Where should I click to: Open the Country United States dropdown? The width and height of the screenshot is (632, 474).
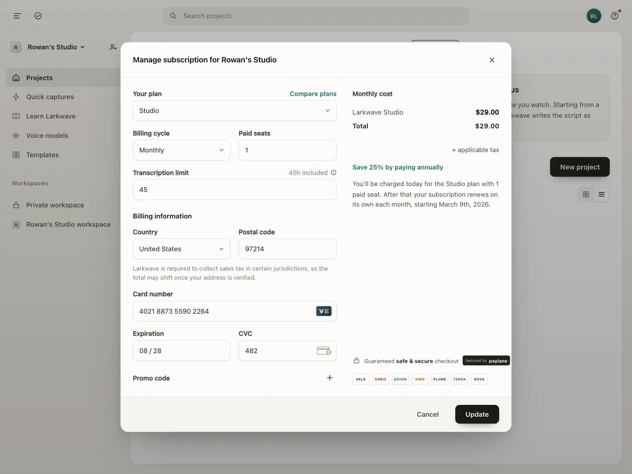[x=182, y=249]
